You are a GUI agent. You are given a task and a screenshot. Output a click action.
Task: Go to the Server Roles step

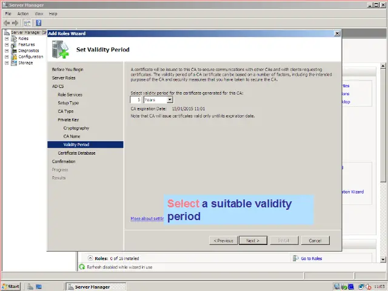click(64, 78)
